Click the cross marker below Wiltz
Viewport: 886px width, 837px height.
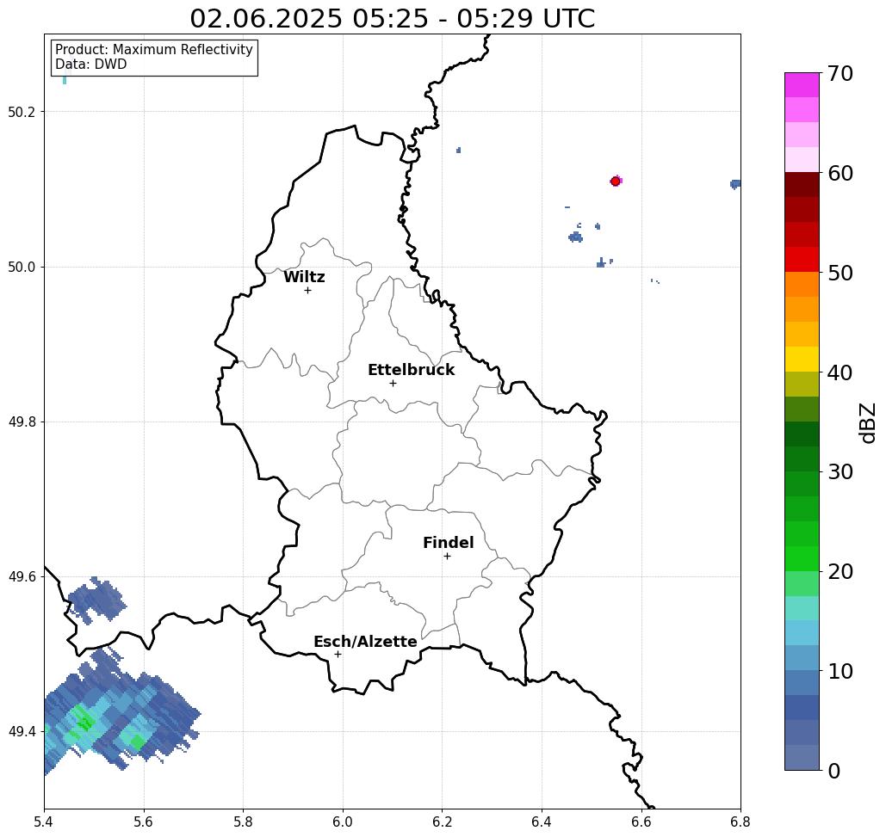click(307, 290)
